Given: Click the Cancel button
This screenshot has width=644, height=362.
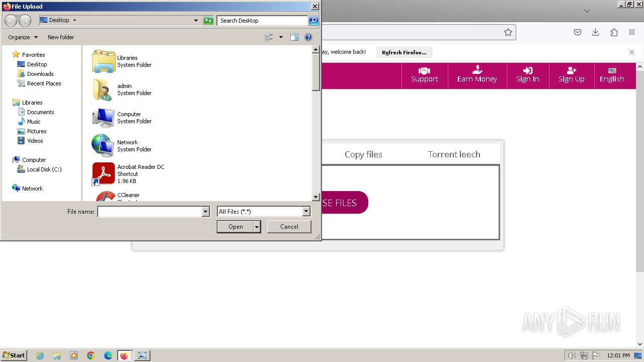Looking at the screenshot, I should [289, 227].
